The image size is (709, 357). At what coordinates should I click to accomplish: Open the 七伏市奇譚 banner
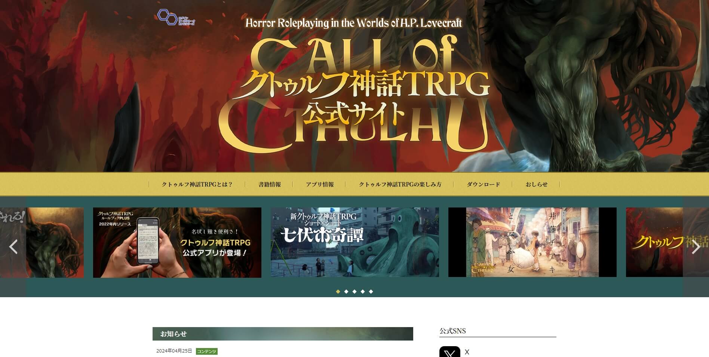pos(355,242)
